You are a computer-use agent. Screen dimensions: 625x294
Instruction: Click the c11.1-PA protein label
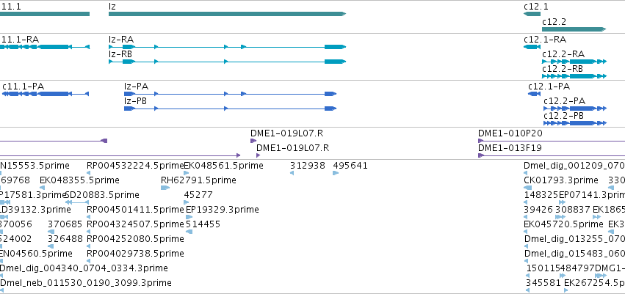23,87
